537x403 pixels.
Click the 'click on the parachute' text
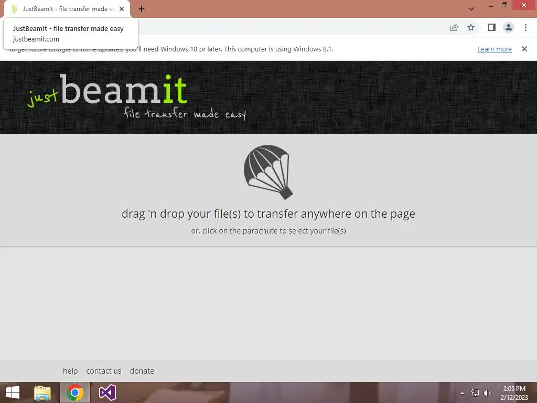(x=268, y=231)
